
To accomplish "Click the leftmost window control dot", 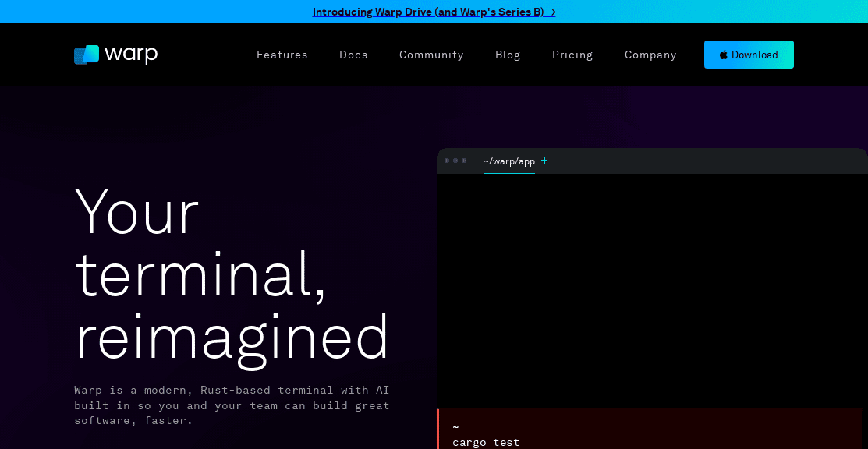I will (446, 161).
